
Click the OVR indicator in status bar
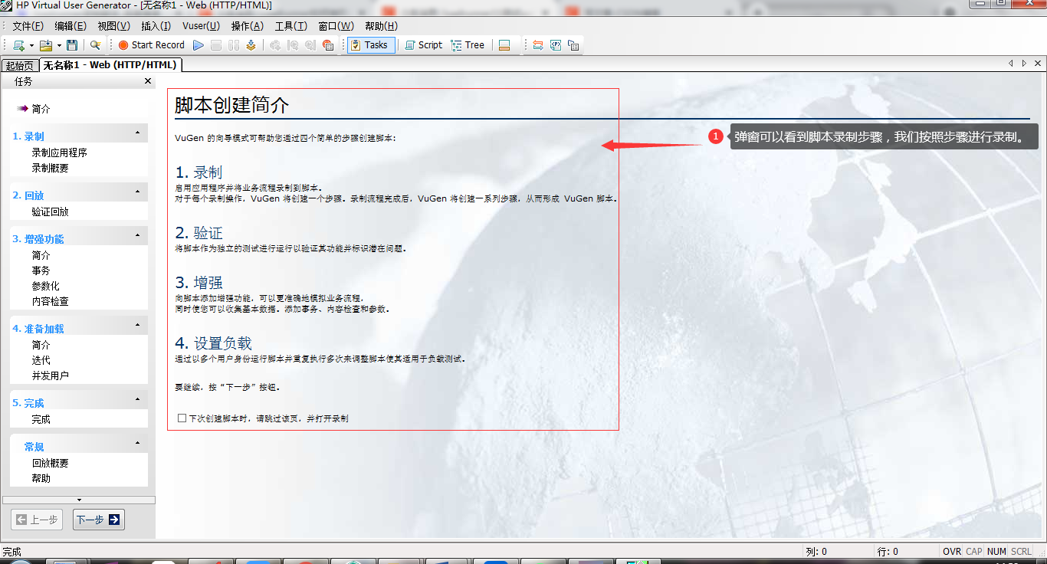click(952, 552)
